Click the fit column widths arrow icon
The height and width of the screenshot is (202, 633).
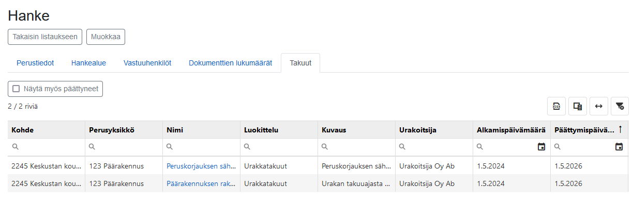[598, 106]
